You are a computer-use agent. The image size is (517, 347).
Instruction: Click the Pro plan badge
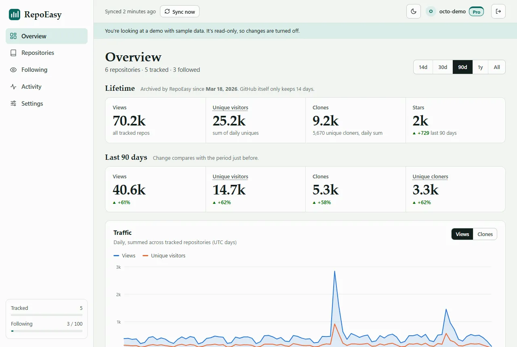click(476, 12)
